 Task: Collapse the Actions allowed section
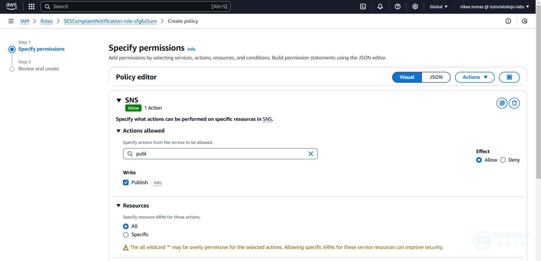pos(118,131)
